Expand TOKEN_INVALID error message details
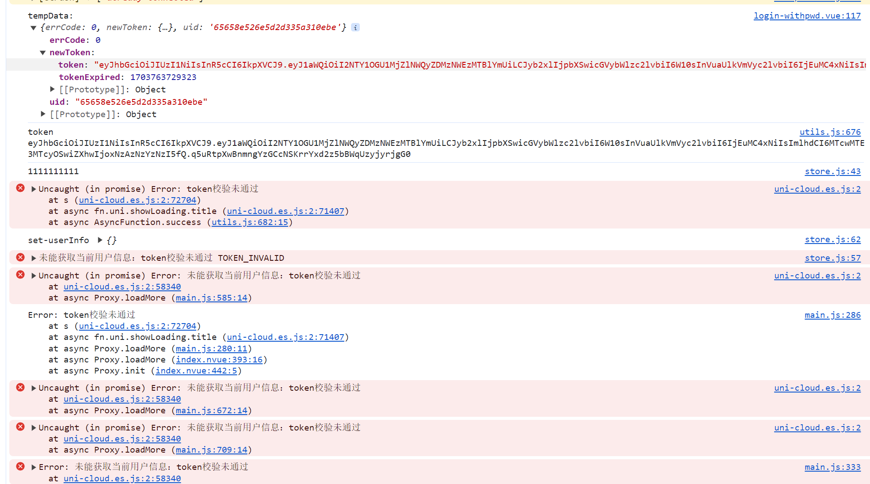Screen dimensions: 870x484 pyautogui.click(x=34, y=258)
